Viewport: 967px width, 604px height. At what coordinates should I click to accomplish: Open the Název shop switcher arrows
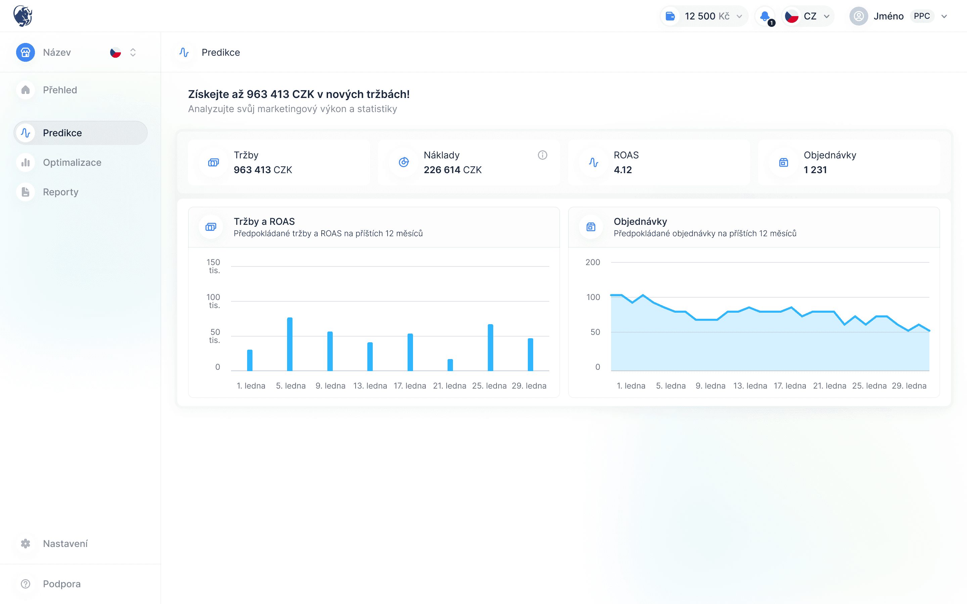click(133, 52)
